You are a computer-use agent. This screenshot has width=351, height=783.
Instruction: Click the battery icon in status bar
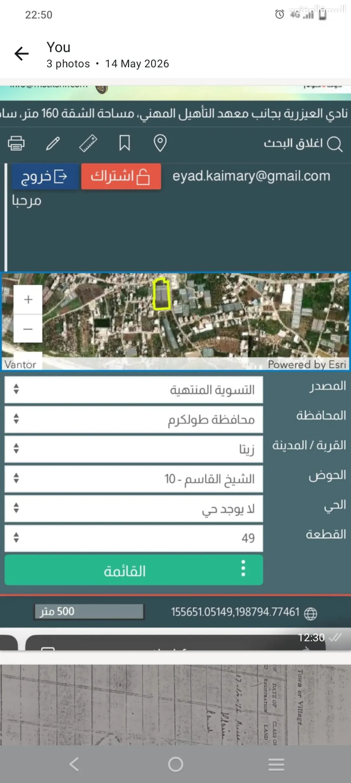(322, 15)
